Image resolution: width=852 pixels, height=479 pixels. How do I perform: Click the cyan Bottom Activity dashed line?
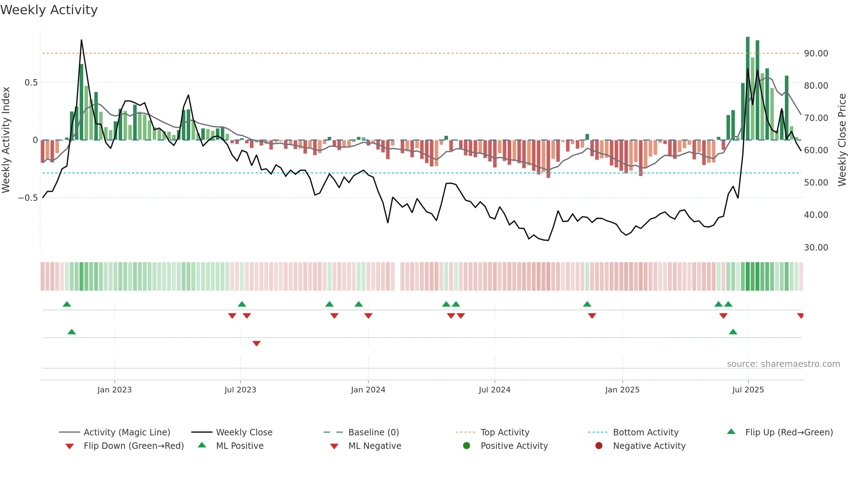(x=421, y=173)
